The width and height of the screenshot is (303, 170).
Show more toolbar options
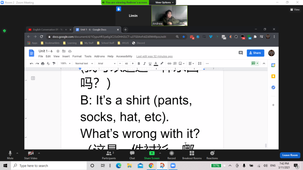pyautogui.click(x=207, y=63)
